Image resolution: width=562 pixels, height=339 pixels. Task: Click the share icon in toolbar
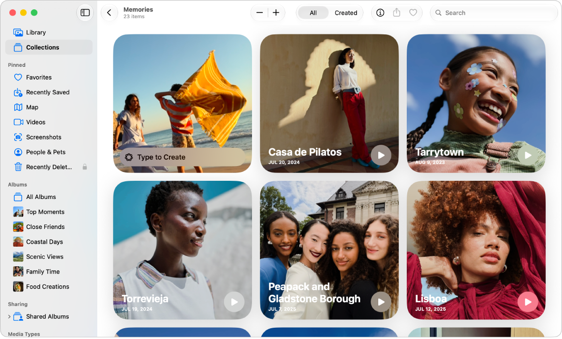click(x=396, y=13)
